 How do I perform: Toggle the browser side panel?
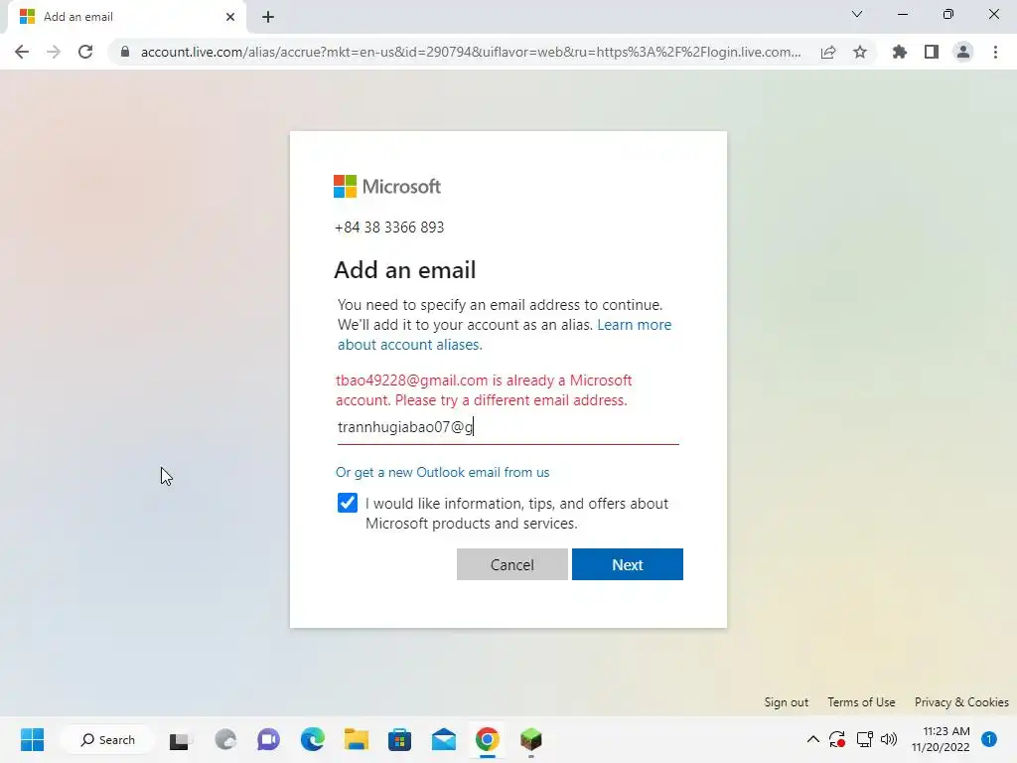tap(932, 52)
